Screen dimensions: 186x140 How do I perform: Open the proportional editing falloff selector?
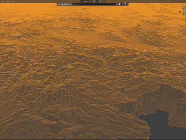pyautogui.click(x=103, y=2)
